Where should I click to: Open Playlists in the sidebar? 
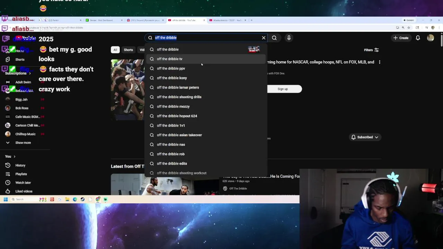(21, 174)
